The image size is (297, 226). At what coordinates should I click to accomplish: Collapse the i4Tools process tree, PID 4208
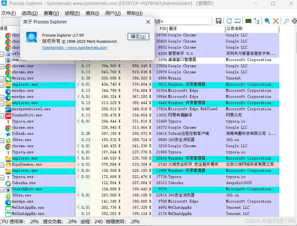2,54
